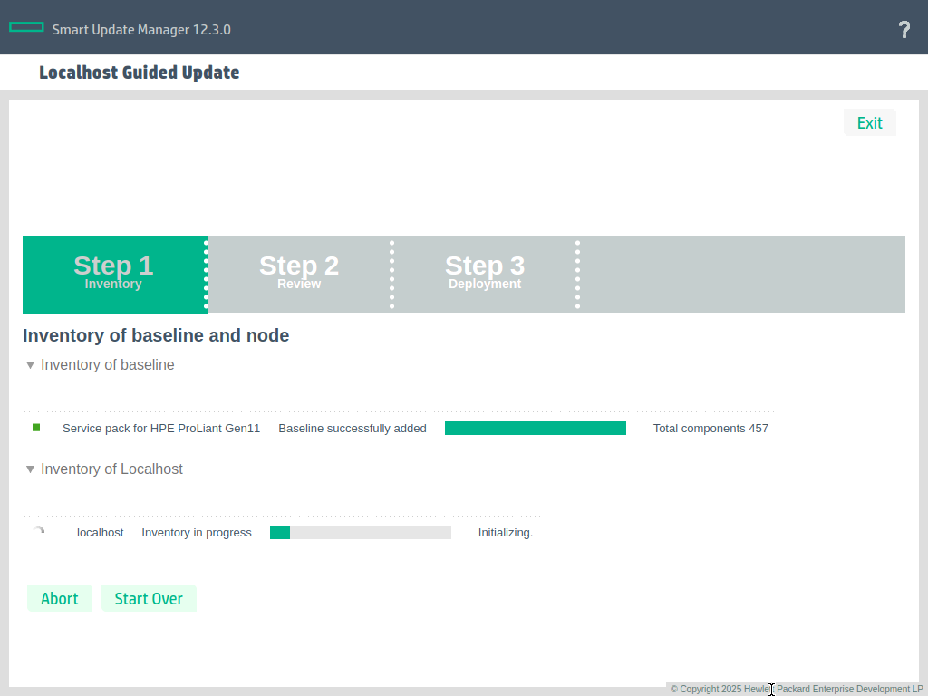This screenshot has width=928, height=696.
Task: Click Service pack for HPE ProLiant Gen11
Action: 161,429
